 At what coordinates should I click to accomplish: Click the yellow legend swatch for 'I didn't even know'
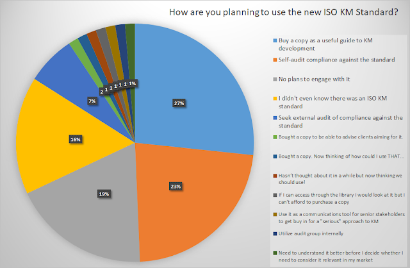[275, 97]
